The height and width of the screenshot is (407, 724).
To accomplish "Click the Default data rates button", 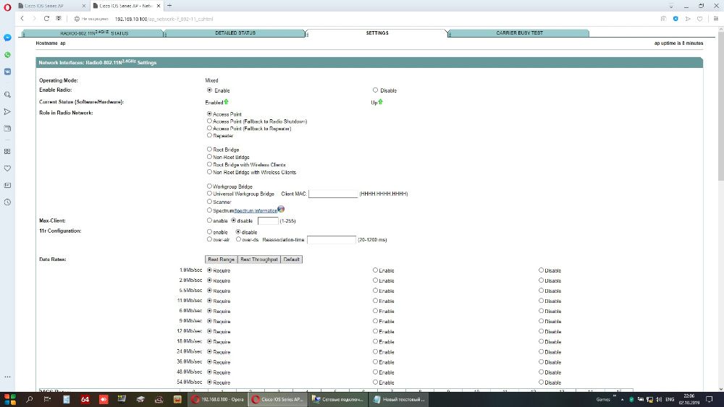I will click(x=291, y=260).
